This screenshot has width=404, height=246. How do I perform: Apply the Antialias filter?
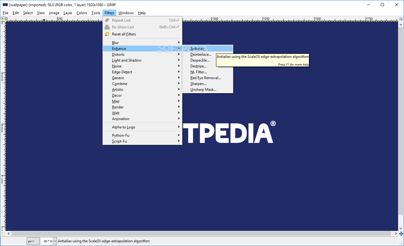pos(208,49)
